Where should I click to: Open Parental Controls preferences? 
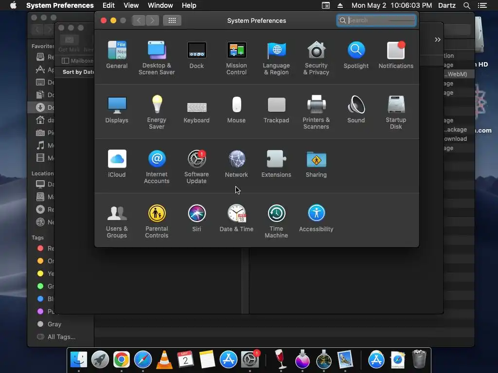(157, 221)
